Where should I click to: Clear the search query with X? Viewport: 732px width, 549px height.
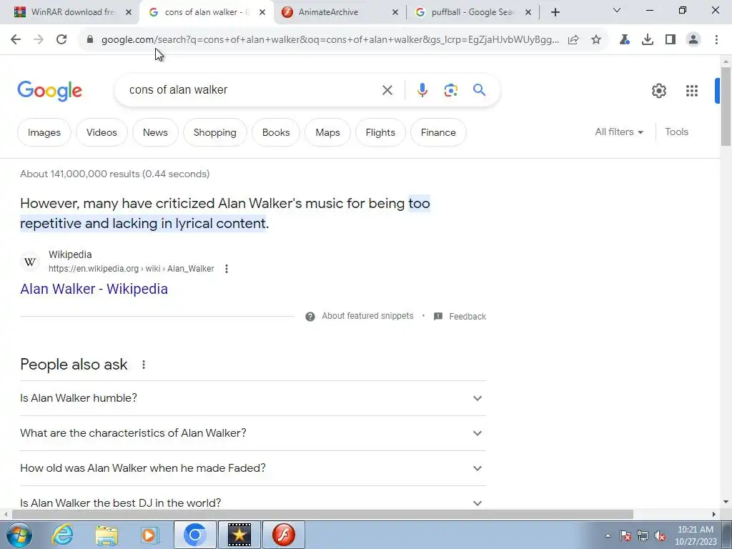coord(387,90)
